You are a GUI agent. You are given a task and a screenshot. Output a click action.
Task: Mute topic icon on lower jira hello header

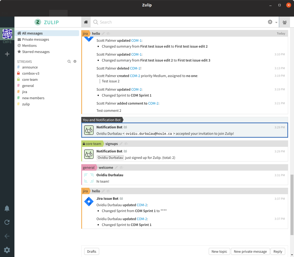tap(108, 191)
